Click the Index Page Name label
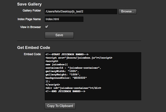Screen dimensions: 166x112 (29, 19)
